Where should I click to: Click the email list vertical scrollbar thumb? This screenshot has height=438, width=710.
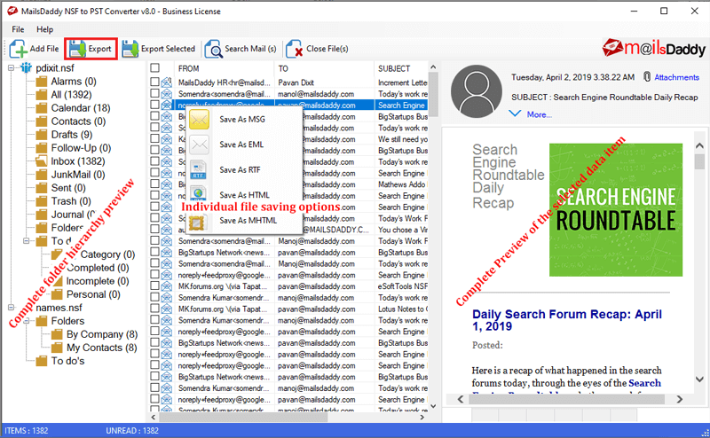[x=433, y=94]
